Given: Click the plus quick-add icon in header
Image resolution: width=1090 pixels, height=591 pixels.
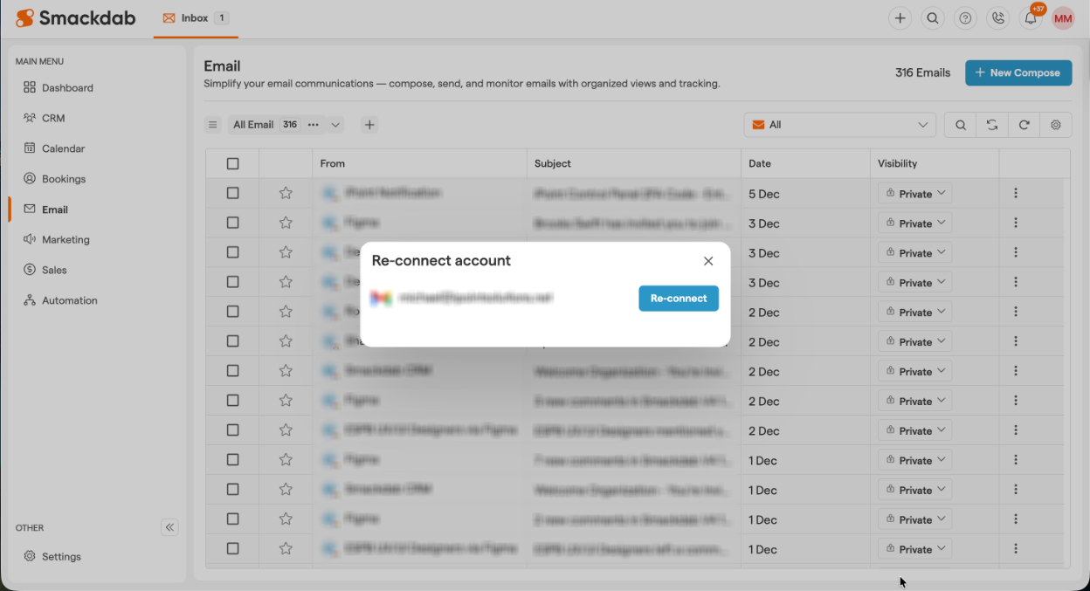Looking at the screenshot, I should 900,18.
